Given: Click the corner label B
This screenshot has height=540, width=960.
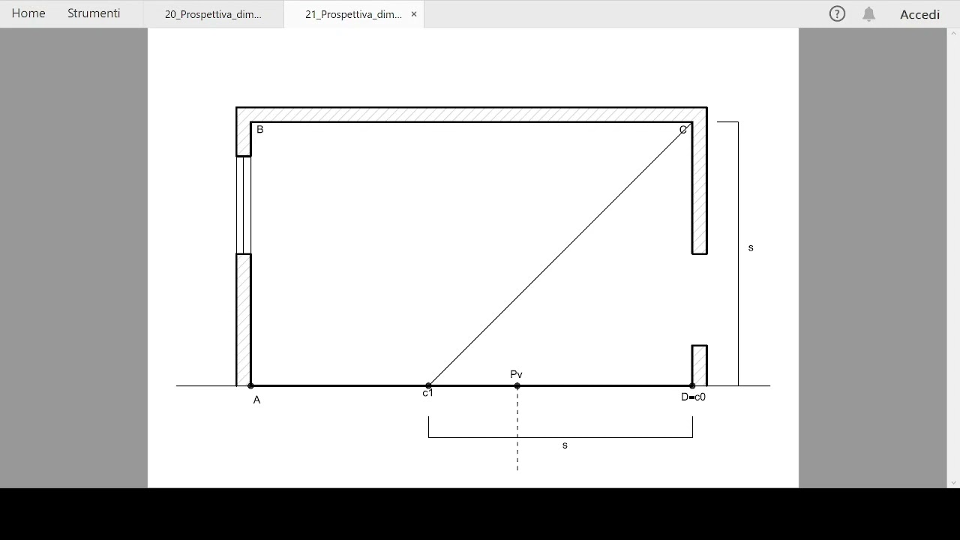Looking at the screenshot, I should [260, 130].
